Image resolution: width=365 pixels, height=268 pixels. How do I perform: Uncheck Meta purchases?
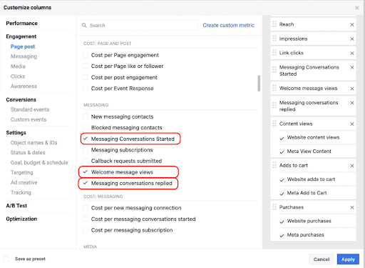282,236
